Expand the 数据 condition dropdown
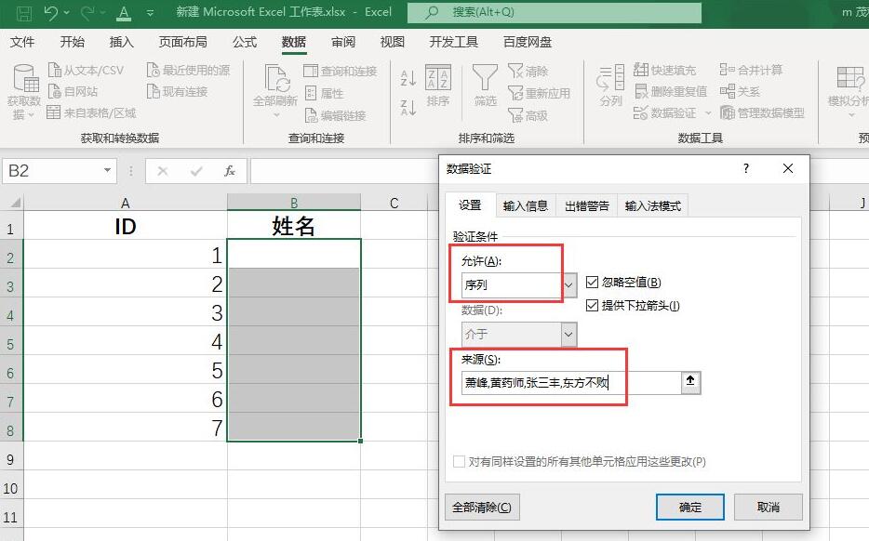The image size is (869, 541). tap(568, 335)
